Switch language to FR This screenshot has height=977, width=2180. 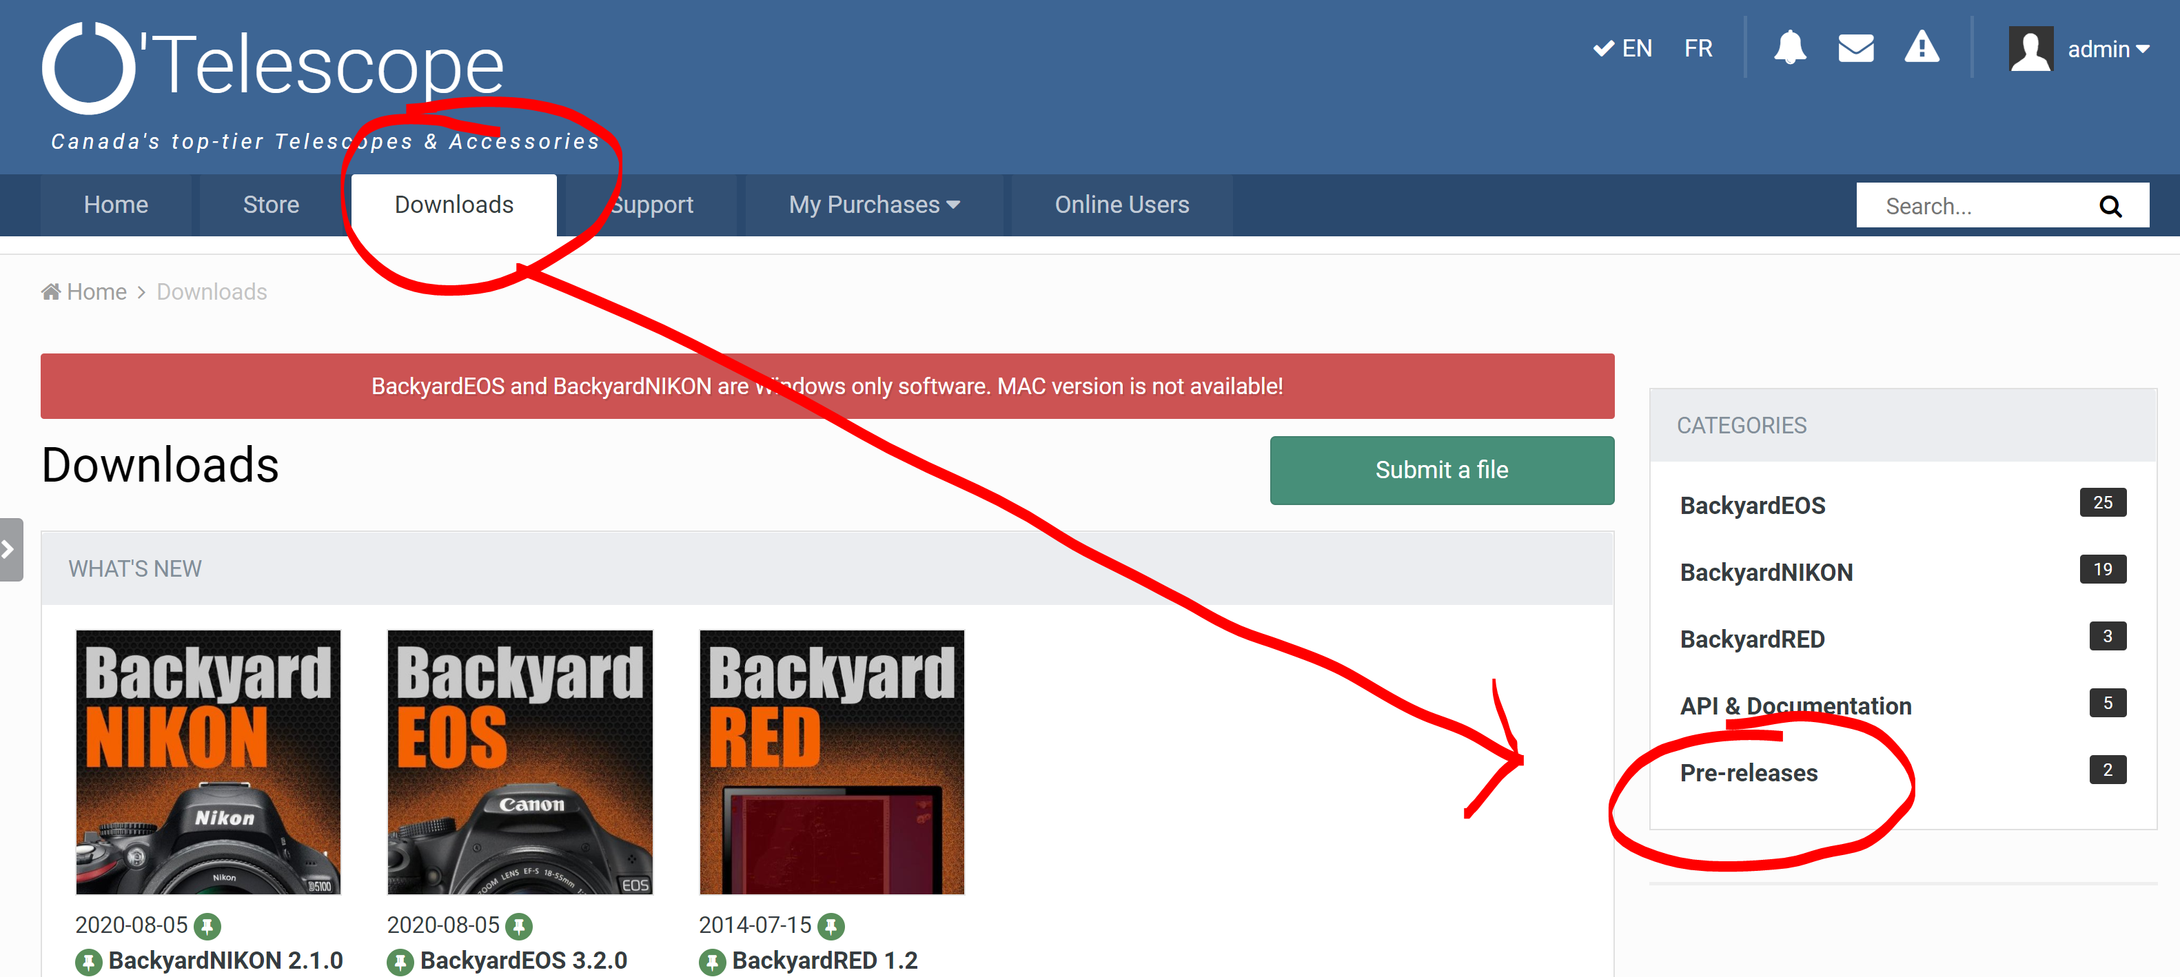coord(1697,48)
